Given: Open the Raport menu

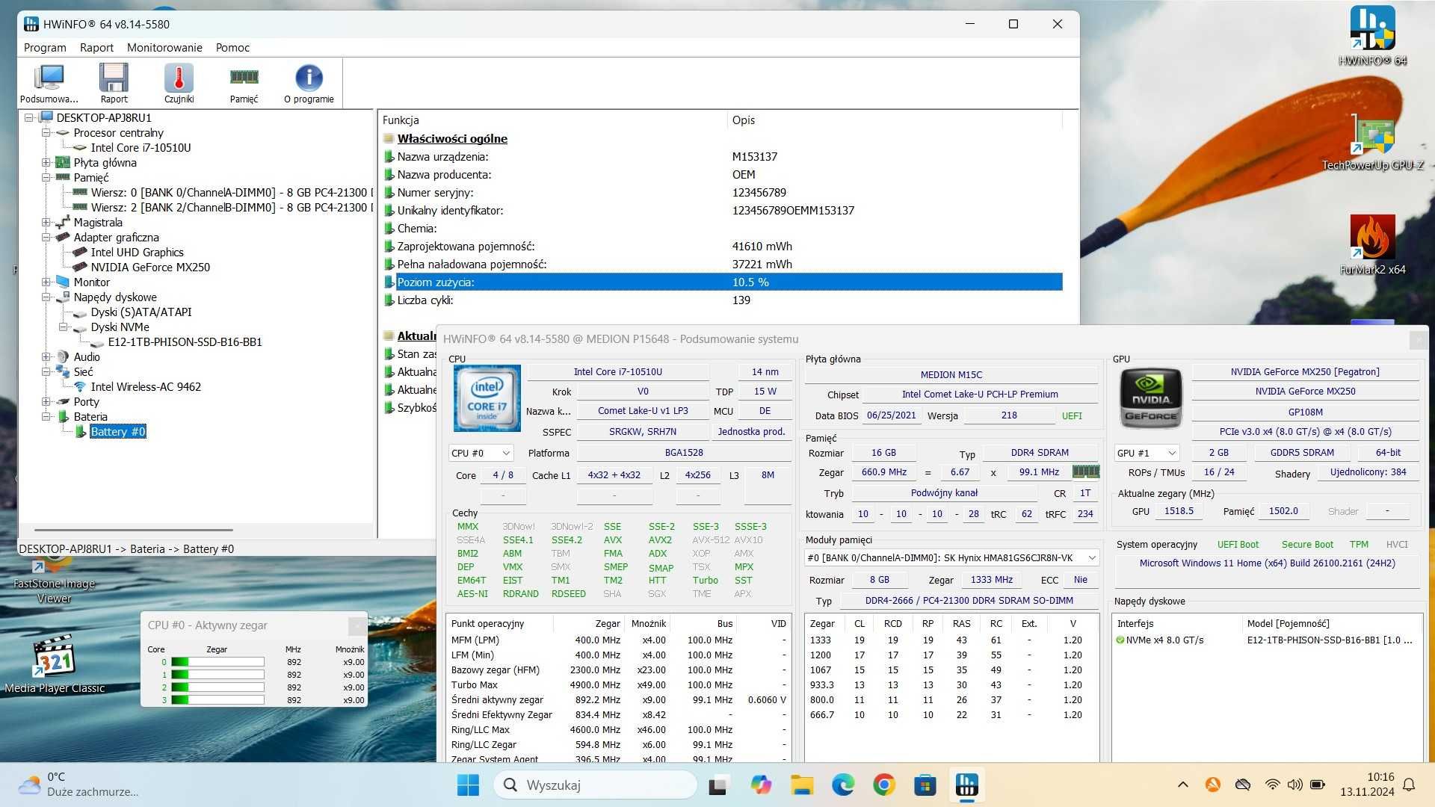Looking at the screenshot, I should [96, 47].
